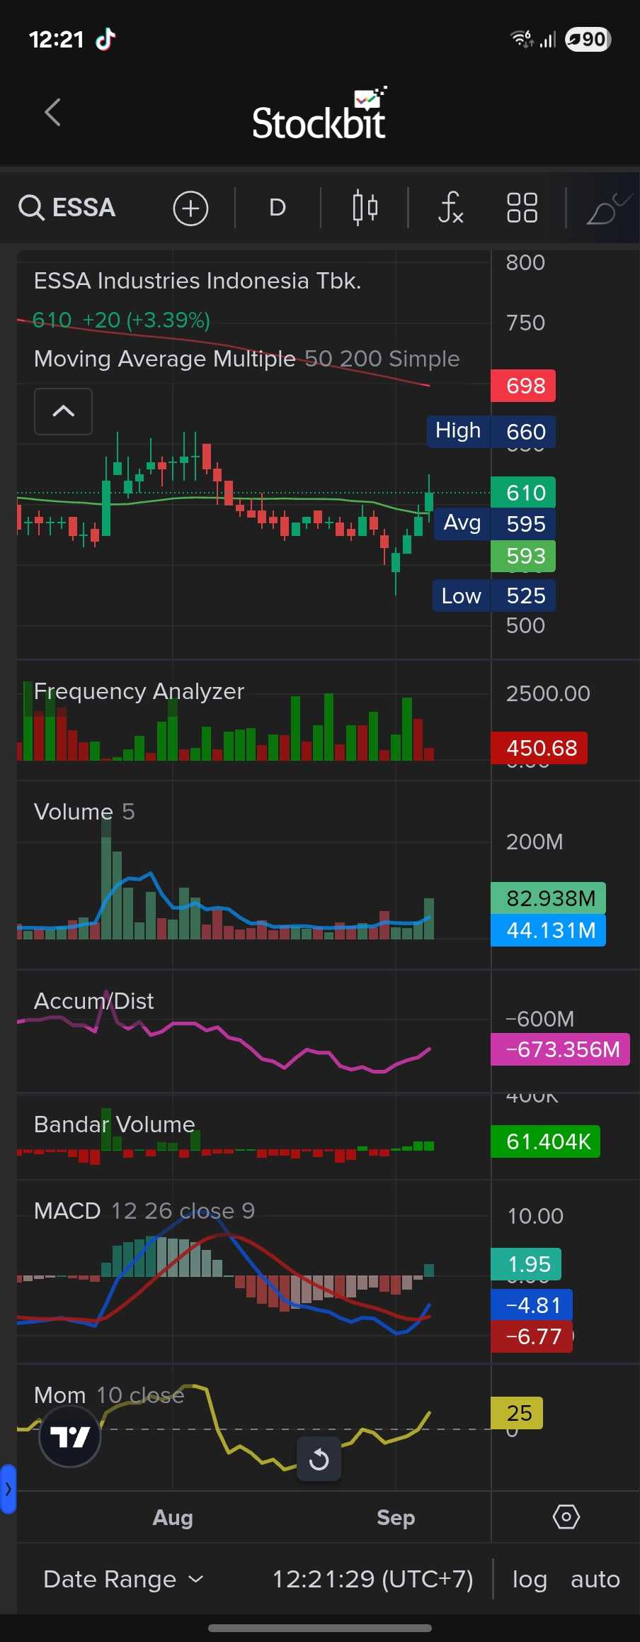Image resolution: width=640 pixels, height=1642 pixels.
Task: Tap the MACD 12 26 close 9 label
Action: tap(144, 1211)
